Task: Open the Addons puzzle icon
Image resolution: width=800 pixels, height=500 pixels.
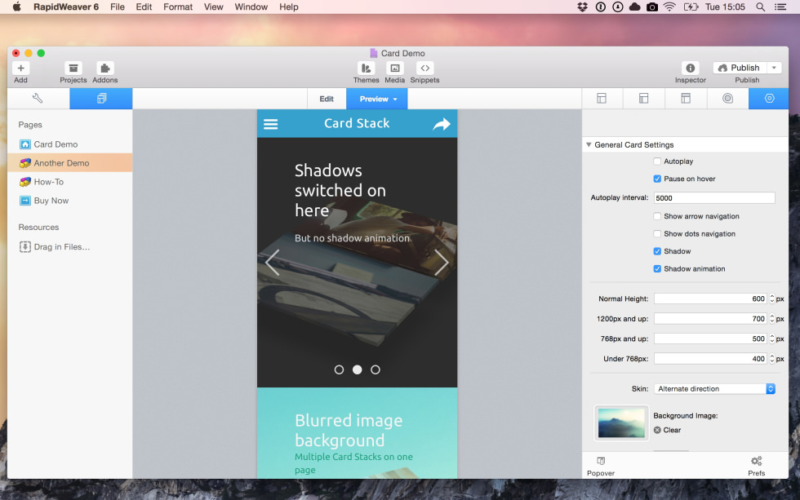Action: (105, 68)
